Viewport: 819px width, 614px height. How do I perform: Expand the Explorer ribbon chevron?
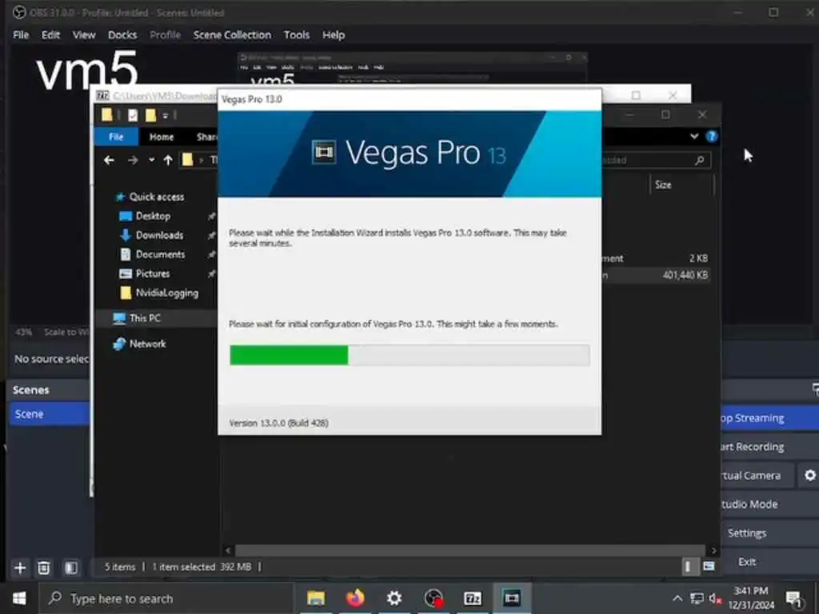[694, 136]
